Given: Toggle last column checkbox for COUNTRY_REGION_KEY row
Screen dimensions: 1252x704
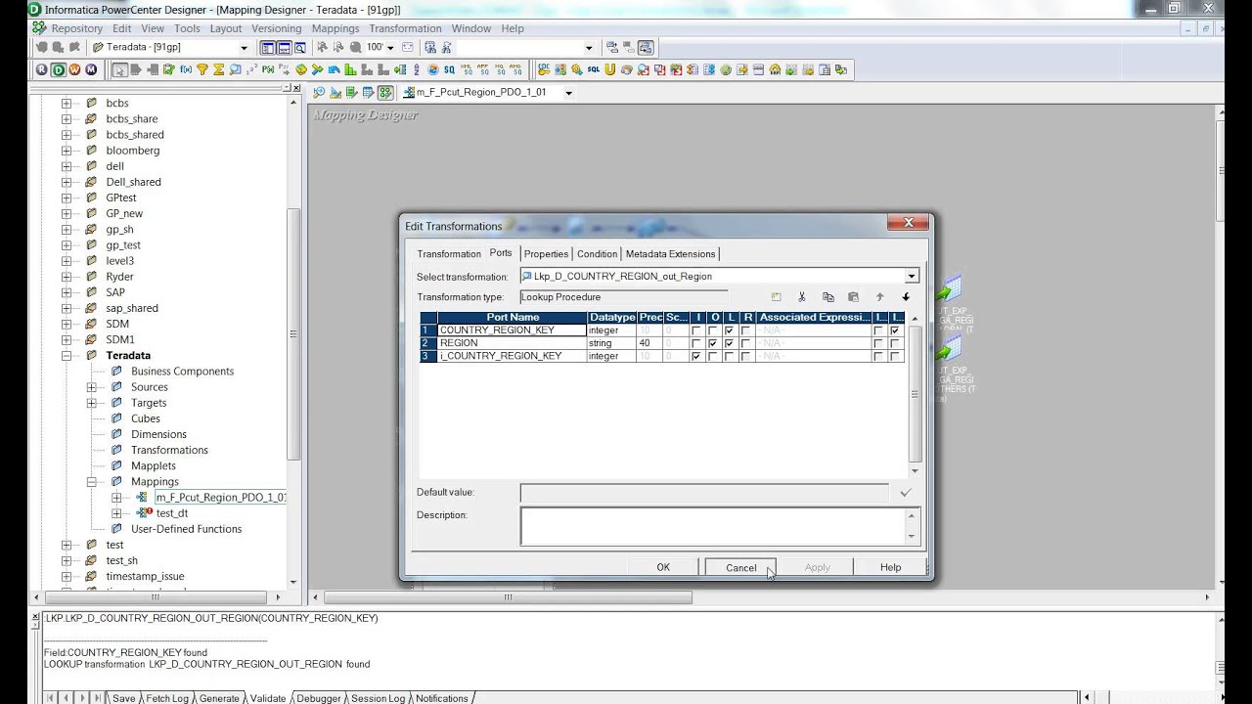Looking at the screenshot, I should tap(895, 330).
